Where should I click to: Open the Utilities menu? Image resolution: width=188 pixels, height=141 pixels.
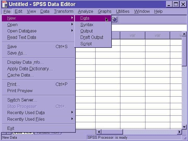[123, 11]
